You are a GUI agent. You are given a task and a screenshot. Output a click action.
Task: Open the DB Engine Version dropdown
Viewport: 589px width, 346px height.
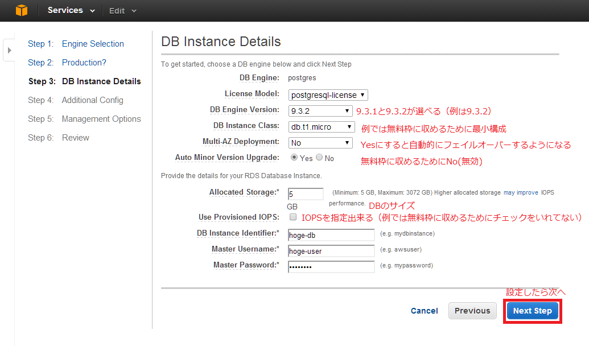coord(321,111)
